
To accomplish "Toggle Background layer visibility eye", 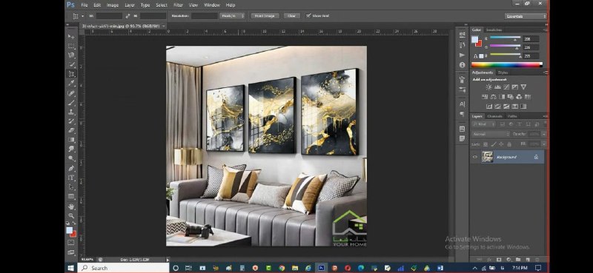I will pyautogui.click(x=475, y=157).
